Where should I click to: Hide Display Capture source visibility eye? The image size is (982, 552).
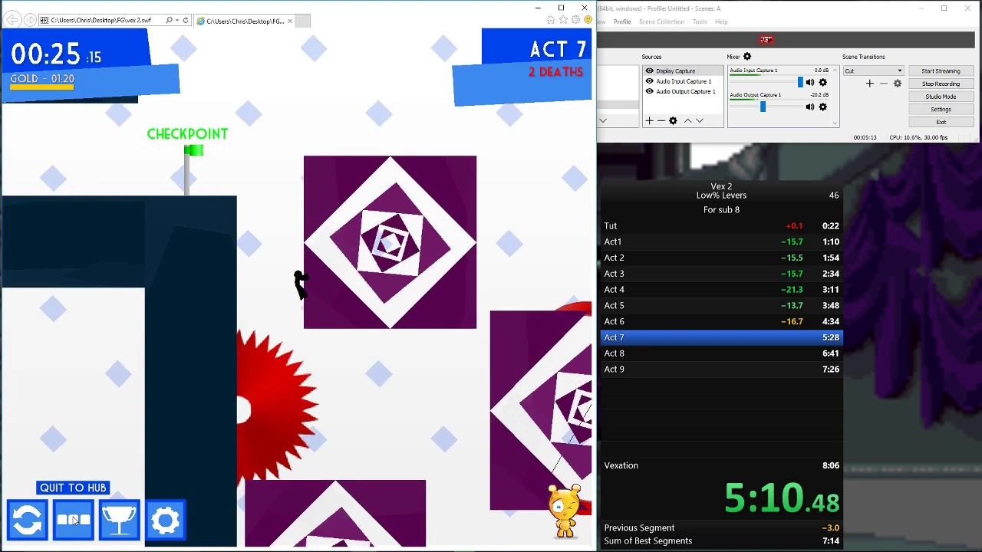click(x=649, y=71)
